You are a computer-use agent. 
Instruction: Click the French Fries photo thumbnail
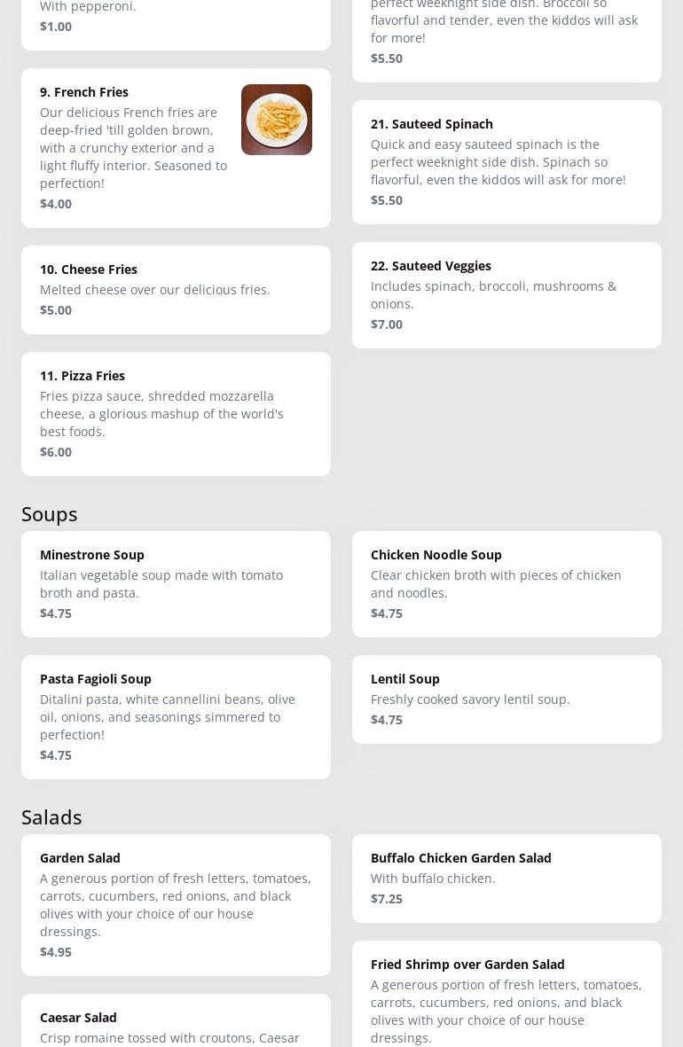point(276,120)
